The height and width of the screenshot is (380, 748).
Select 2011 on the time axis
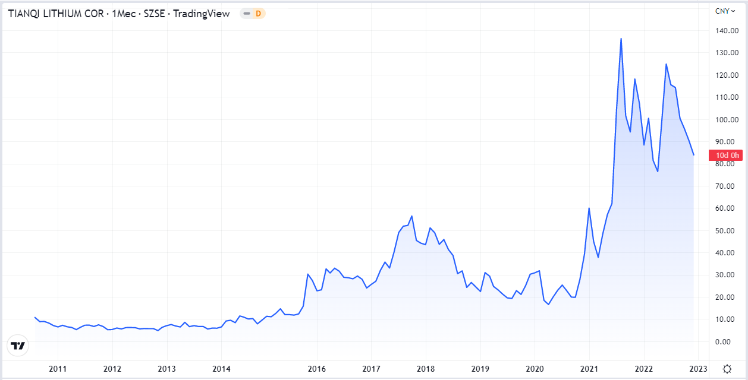coord(58,369)
